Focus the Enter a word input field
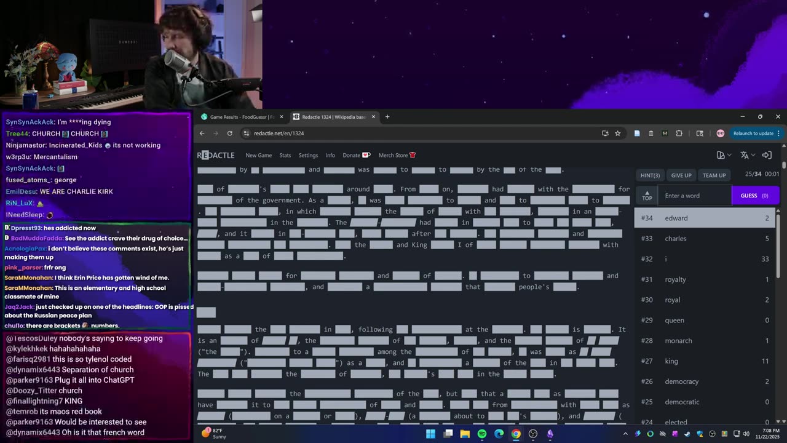This screenshot has width=787, height=443. [x=695, y=196]
